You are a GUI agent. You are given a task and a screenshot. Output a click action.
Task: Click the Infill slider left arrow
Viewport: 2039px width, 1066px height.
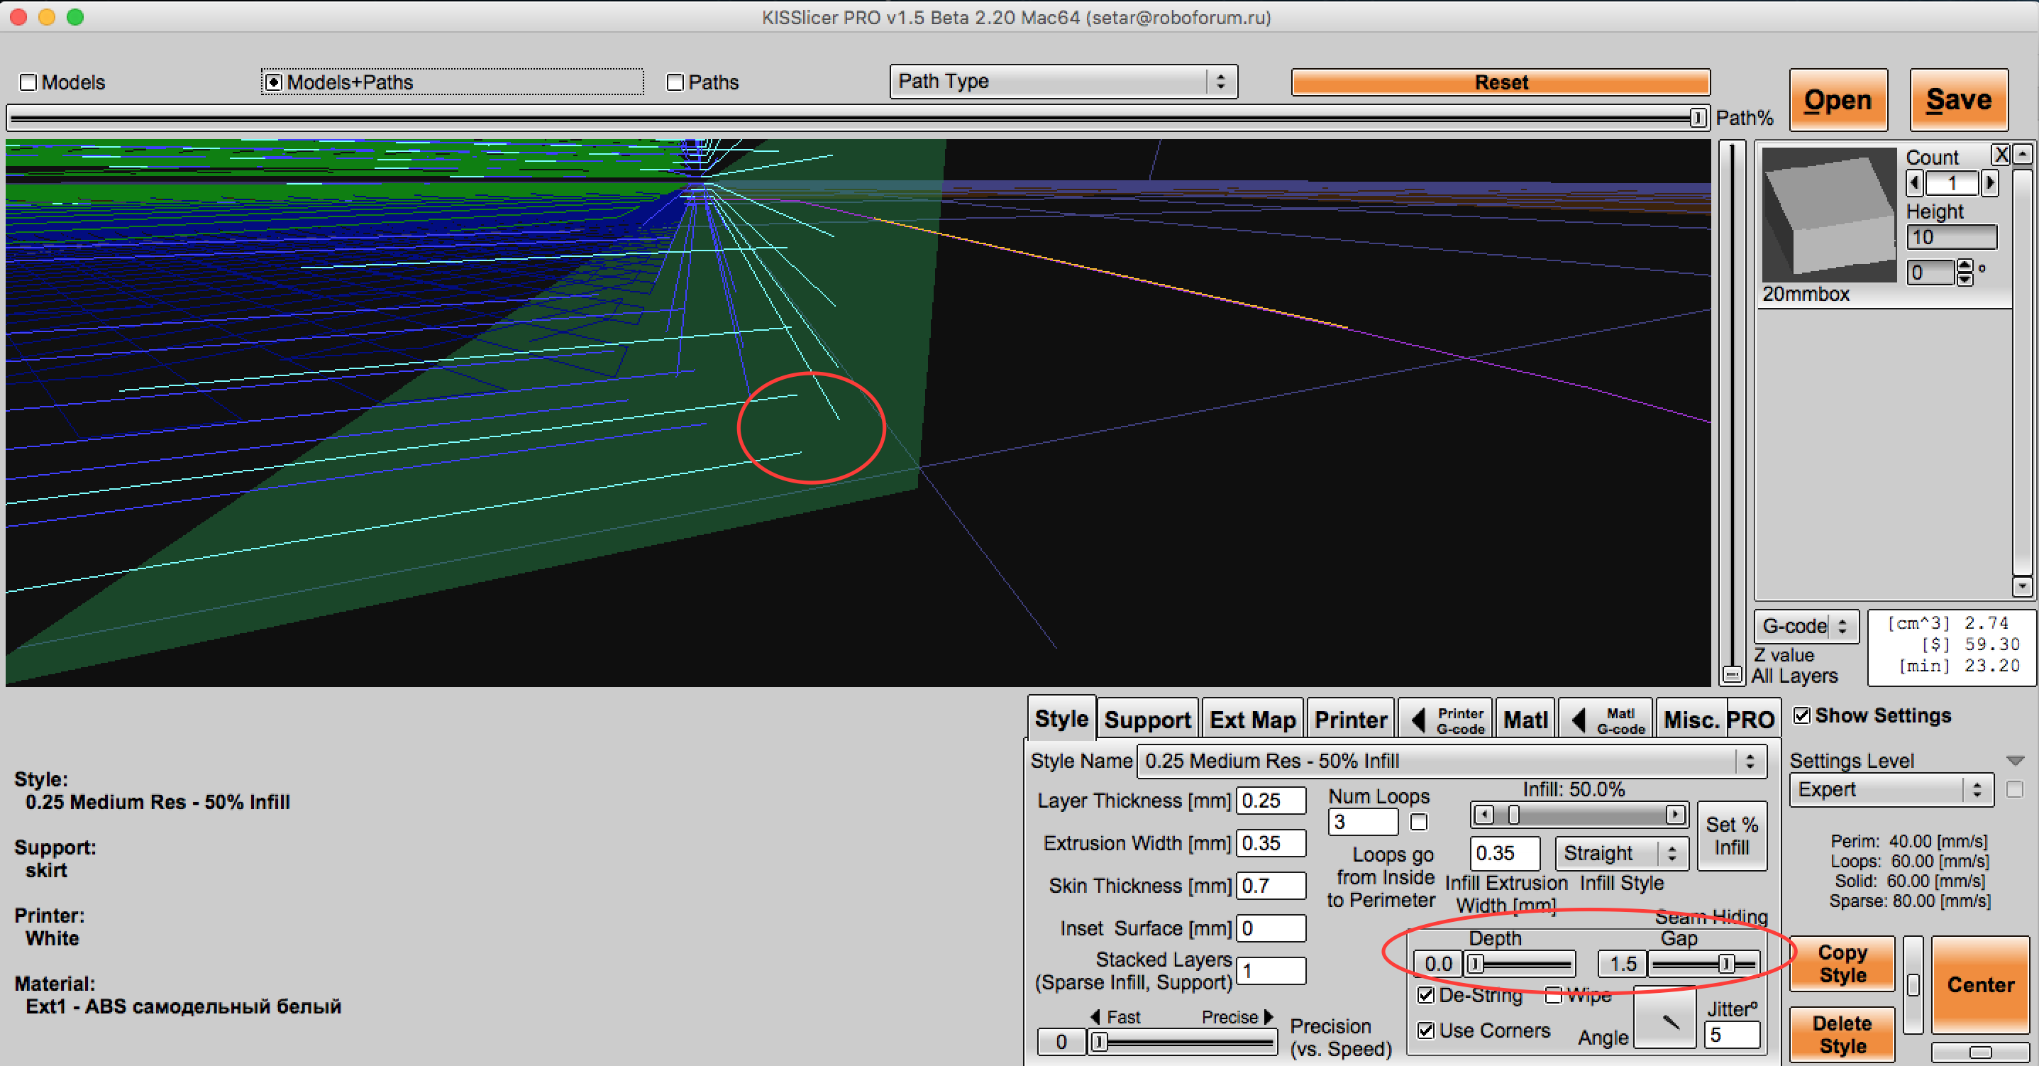tap(1484, 814)
